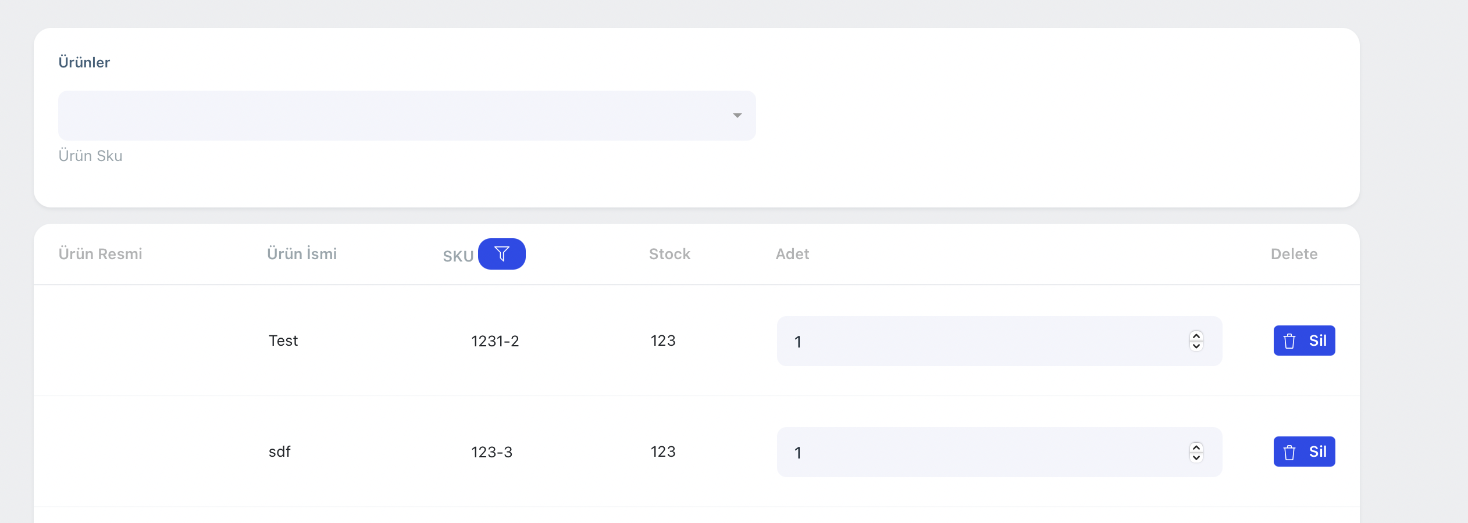Select the sdf product name cell

tap(279, 452)
